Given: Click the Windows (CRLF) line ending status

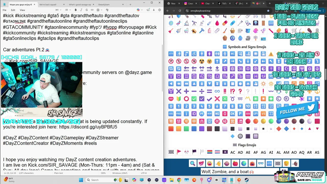Looking at the screenshot, I should click(x=120, y=173).
